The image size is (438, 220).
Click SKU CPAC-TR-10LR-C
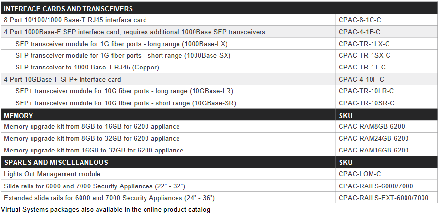point(366,91)
